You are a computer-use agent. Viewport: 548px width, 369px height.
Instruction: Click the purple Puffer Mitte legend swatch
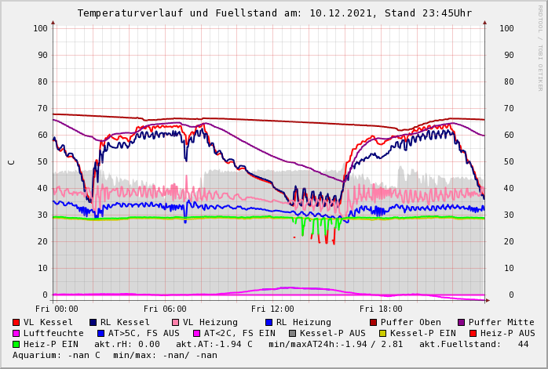[461, 322]
